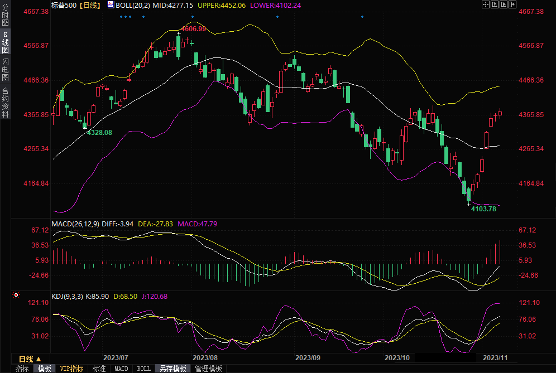This screenshot has height=373, width=556.
Task: Switch to the MACD template
Action: (121, 369)
